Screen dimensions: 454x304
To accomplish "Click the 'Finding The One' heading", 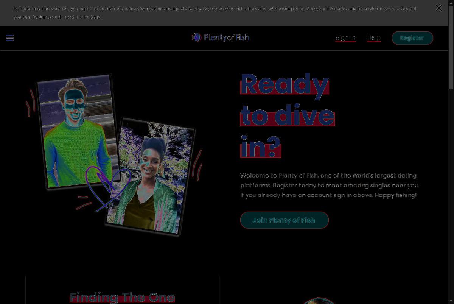I will point(122,297).
